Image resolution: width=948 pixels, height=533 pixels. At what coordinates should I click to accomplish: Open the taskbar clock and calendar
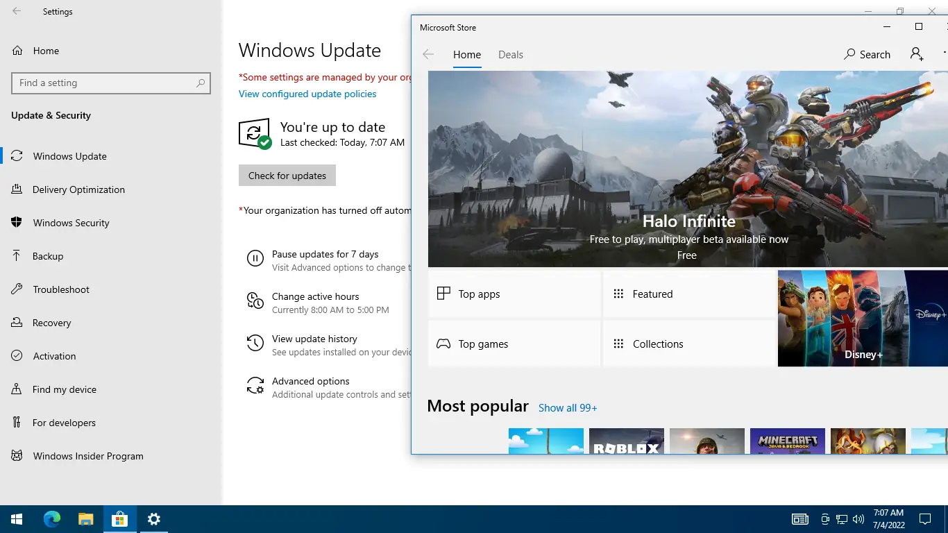point(888,519)
